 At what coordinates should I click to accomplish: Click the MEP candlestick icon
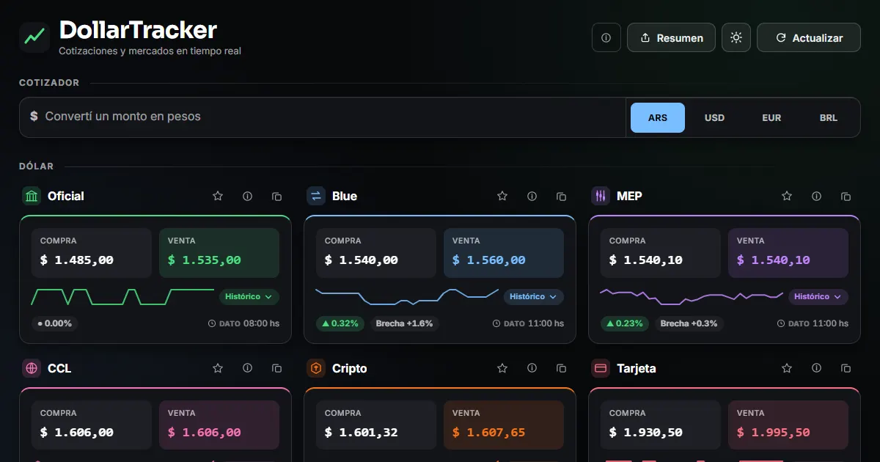coord(601,196)
